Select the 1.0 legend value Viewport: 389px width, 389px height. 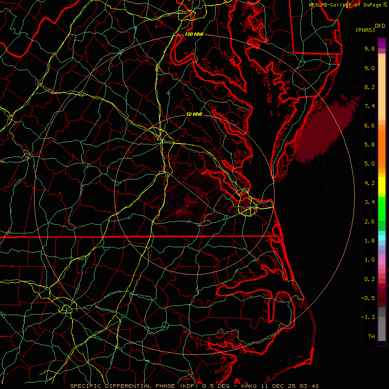click(370, 260)
